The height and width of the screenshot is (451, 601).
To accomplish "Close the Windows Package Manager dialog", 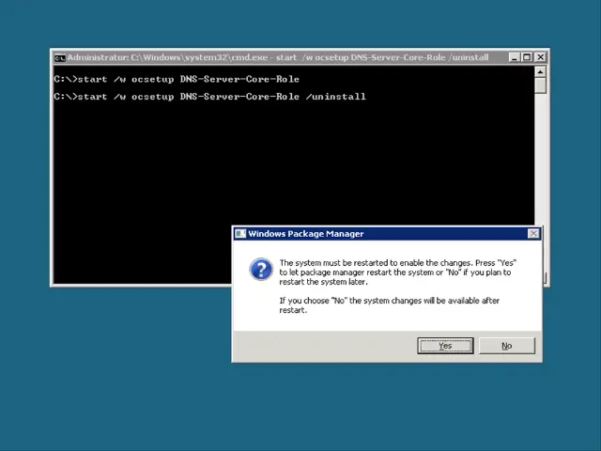I will pyautogui.click(x=533, y=234).
